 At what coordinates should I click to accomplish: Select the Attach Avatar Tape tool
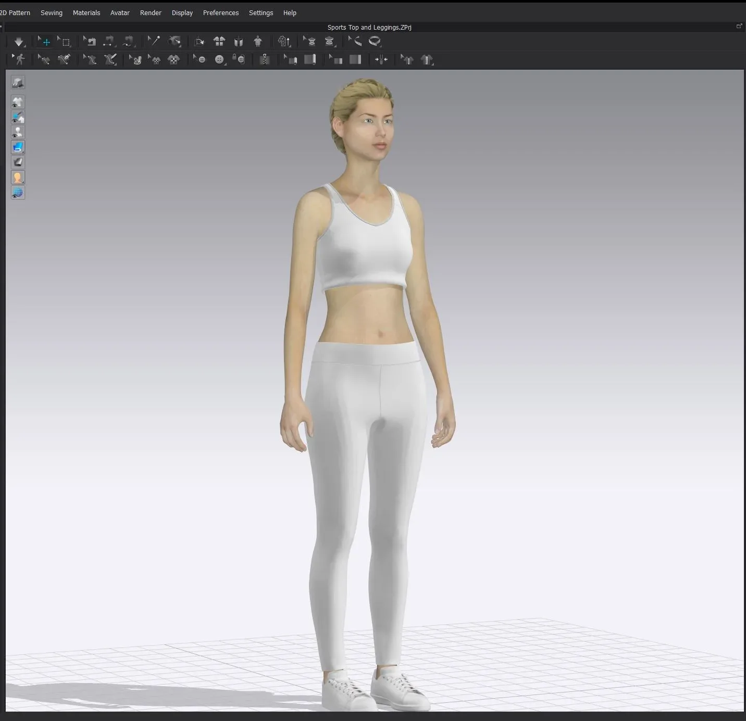click(x=330, y=42)
